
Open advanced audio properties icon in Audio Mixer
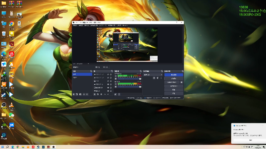tap(115, 94)
